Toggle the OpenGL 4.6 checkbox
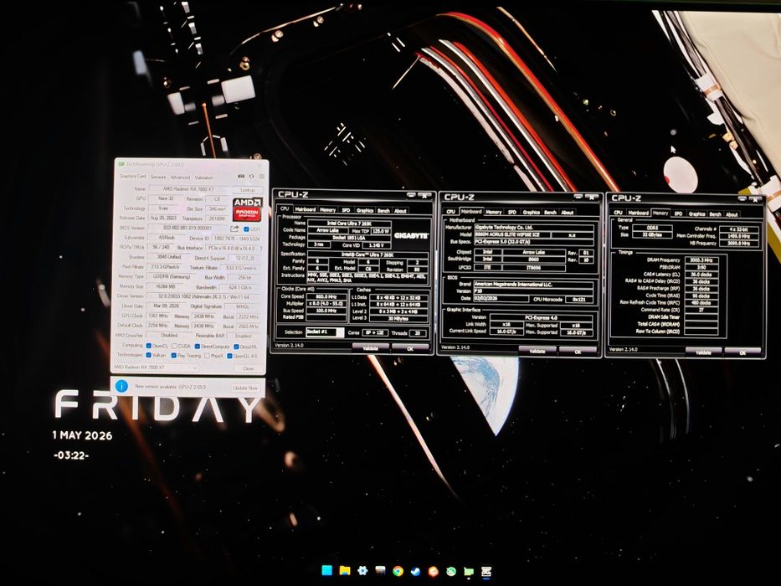Image resolution: width=781 pixels, height=586 pixels. point(229,357)
